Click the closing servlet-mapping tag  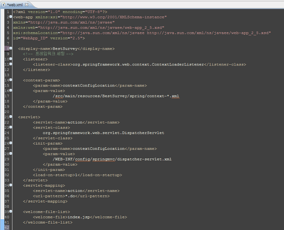(x=45, y=201)
